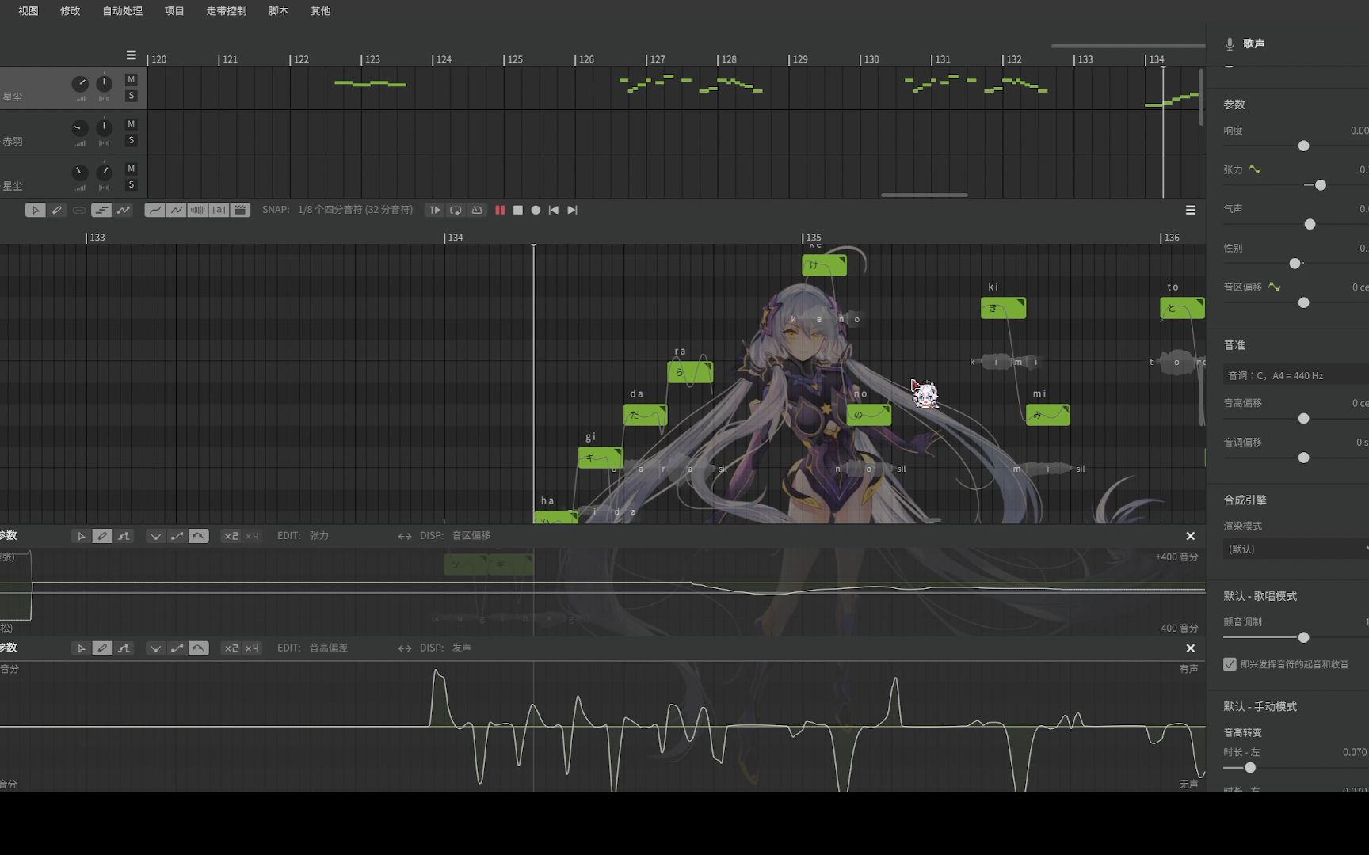
Task: Stop playback with the square stop button
Action: (x=518, y=210)
